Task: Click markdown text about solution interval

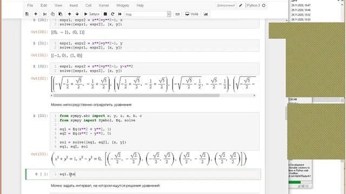Action: pos(105,185)
